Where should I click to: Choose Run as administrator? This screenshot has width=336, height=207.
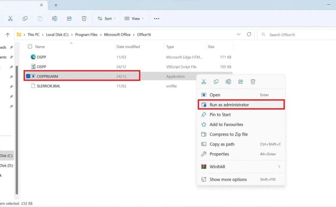[x=241, y=105]
